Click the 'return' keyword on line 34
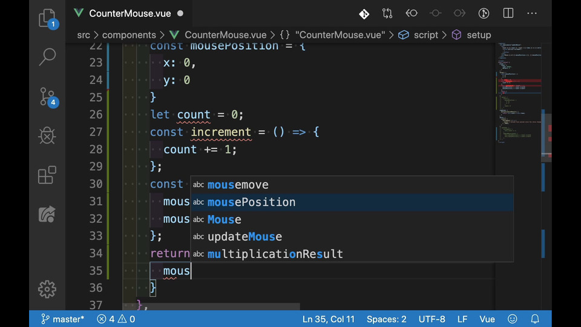Viewport: 581px width, 327px height. tap(170, 253)
